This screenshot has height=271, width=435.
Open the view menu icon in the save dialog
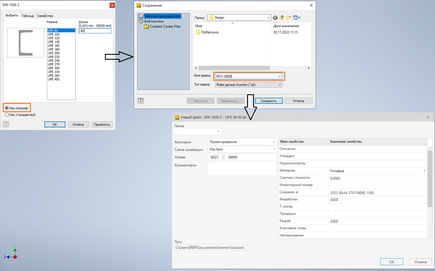point(296,18)
